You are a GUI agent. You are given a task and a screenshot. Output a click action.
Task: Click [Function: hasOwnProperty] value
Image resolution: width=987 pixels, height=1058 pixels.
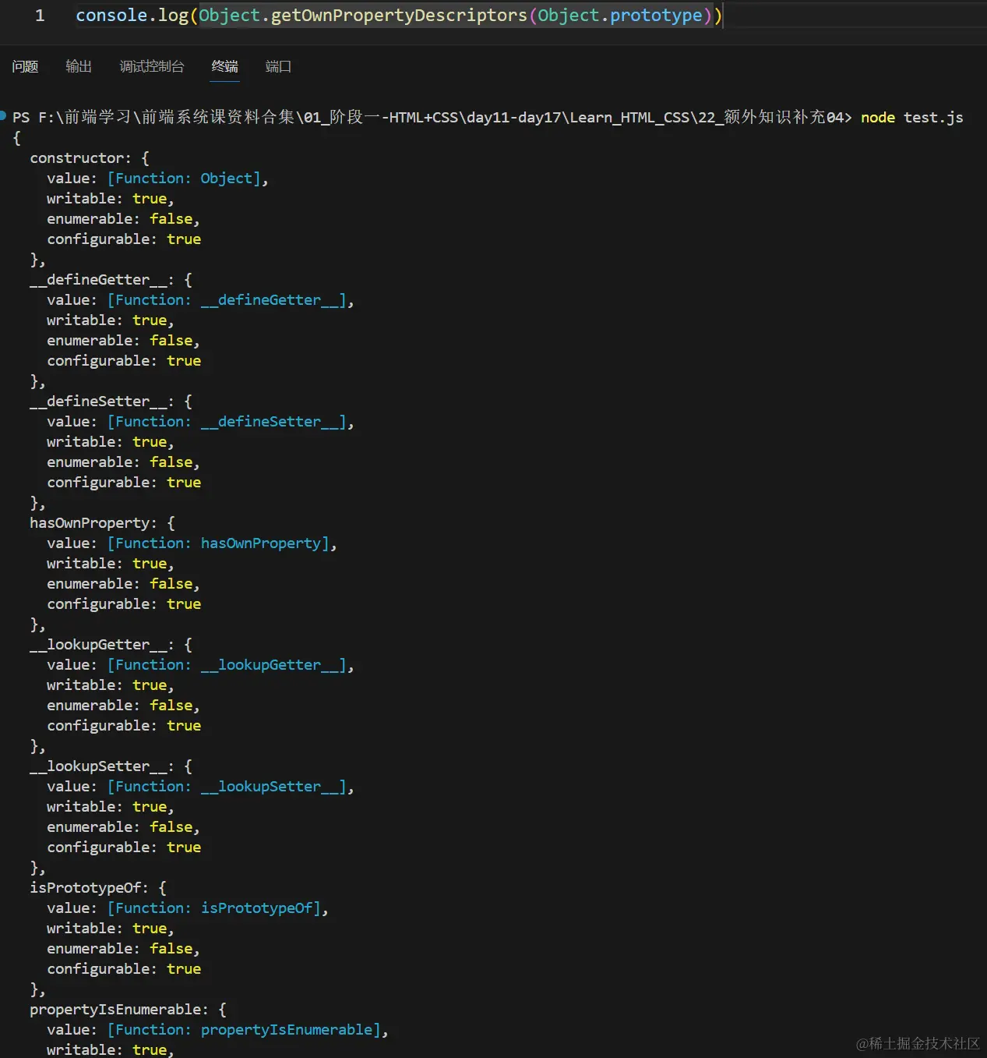[x=218, y=543]
